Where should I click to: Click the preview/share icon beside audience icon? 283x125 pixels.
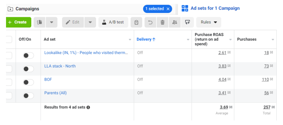point(188,22)
